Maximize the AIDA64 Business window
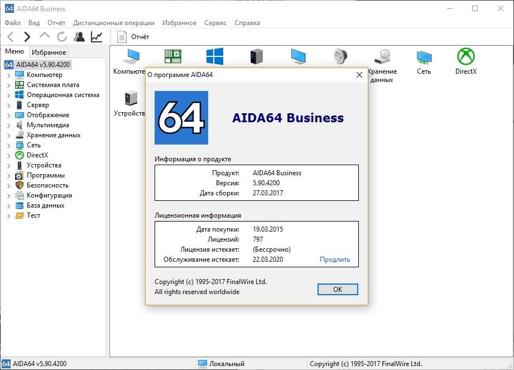Screen dimensions: 514x370 point(475,8)
